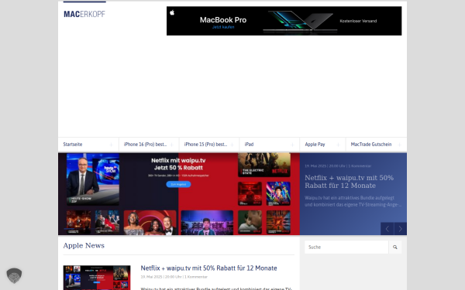Open the Netflix waipu.tv article thumbnail
Screen dimensions: 465x290
click(x=97, y=278)
